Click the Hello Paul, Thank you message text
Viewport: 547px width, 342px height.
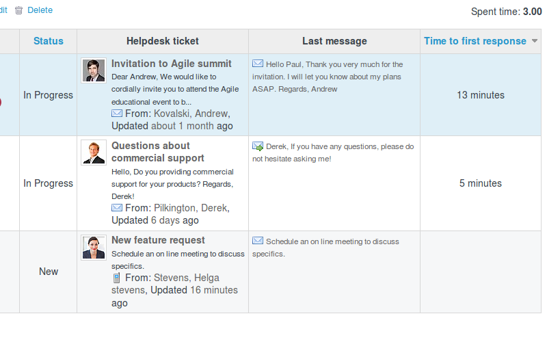tap(328, 77)
